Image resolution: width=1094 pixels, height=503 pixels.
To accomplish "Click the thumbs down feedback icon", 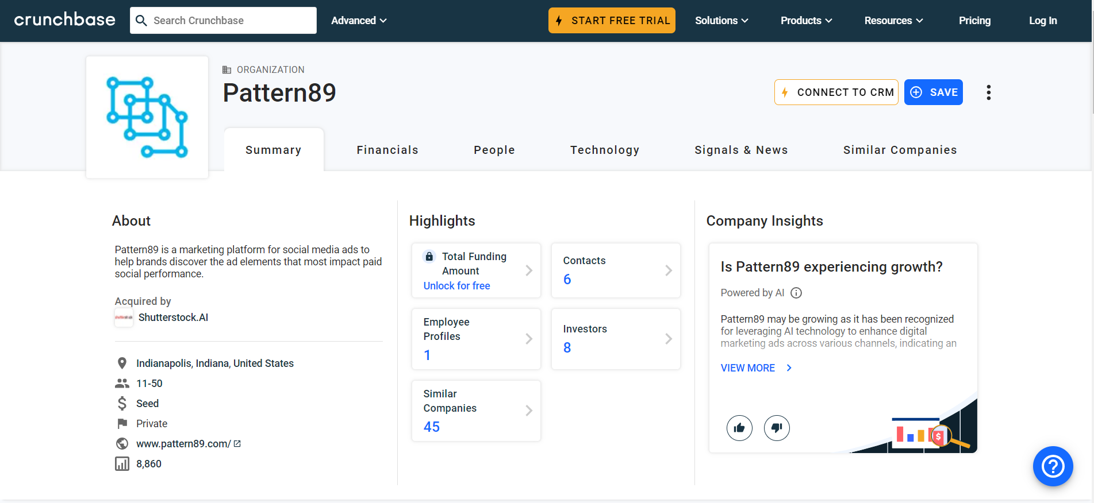I will (x=777, y=428).
